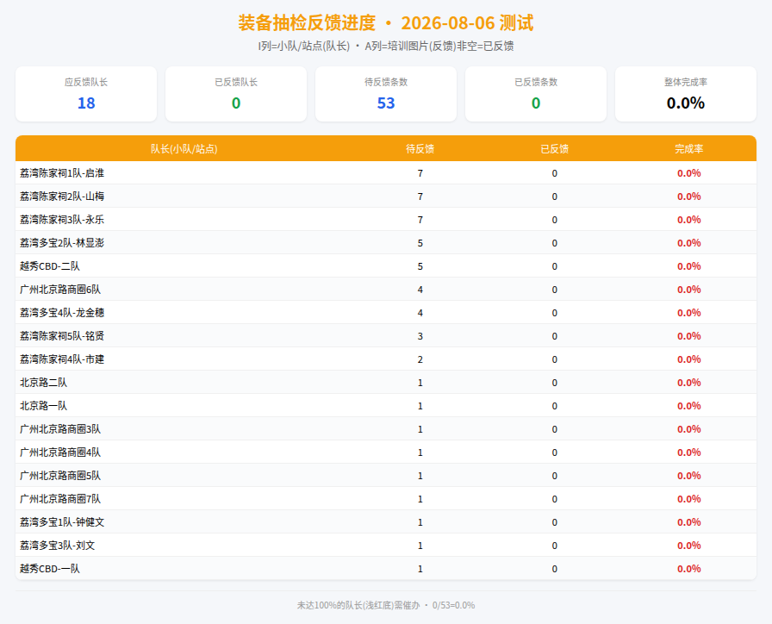Select row 广州北京路商圈7队
772x624 pixels.
pyautogui.click(x=386, y=498)
